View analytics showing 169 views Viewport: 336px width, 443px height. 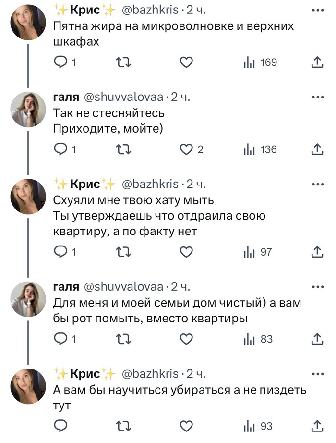[261, 62]
